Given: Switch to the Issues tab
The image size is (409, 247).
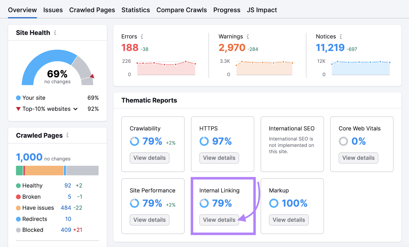Looking at the screenshot, I should pyautogui.click(x=53, y=10).
